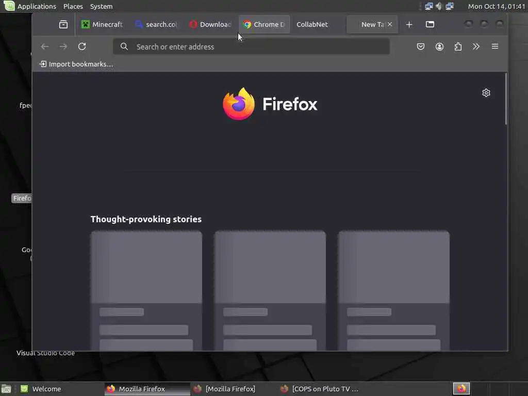Select the active Mozilla Firefox taskbar entry
This screenshot has height=396, width=528.
(x=147, y=389)
